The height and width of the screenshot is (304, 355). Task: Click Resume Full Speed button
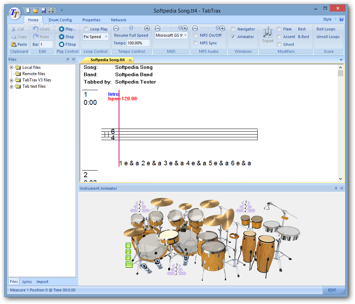(x=131, y=35)
